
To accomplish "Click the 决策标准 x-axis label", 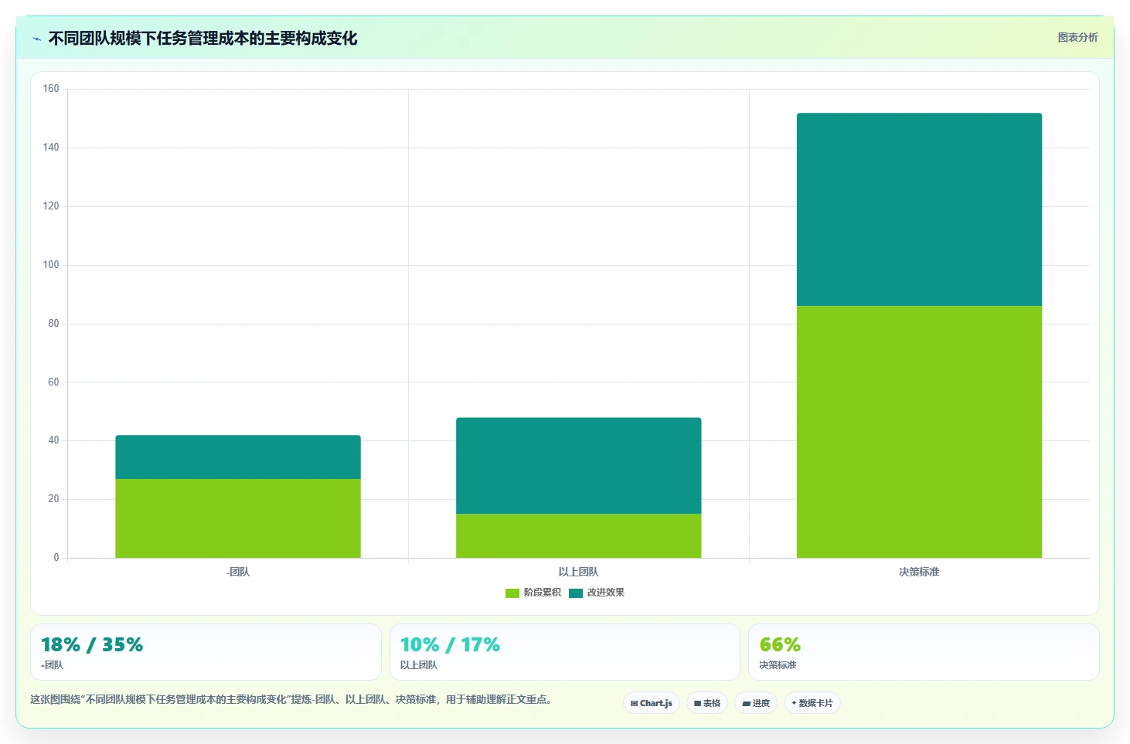I will (x=919, y=572).
